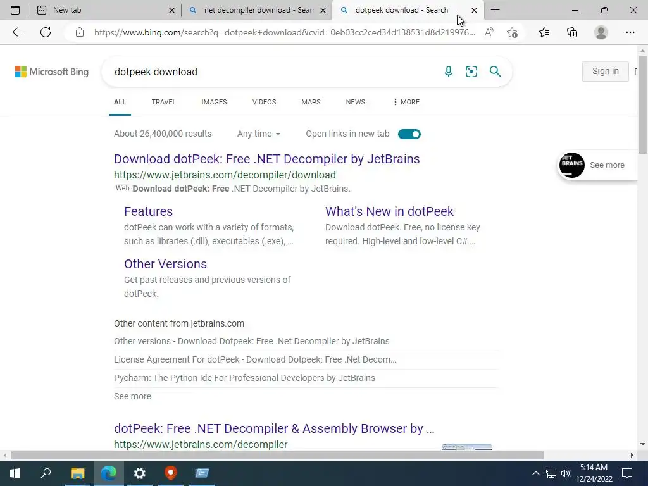The image size is (648, 486).
Task: Open Other versions - Download Dotpeek link
Action: [252, 341]
